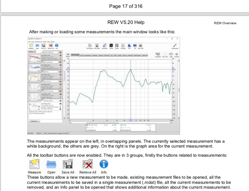Image resolution: width=249 pixels, height=191 pixels.
Task: Click the horizontal scrollbar under the graph
Action: pos(121,122)
